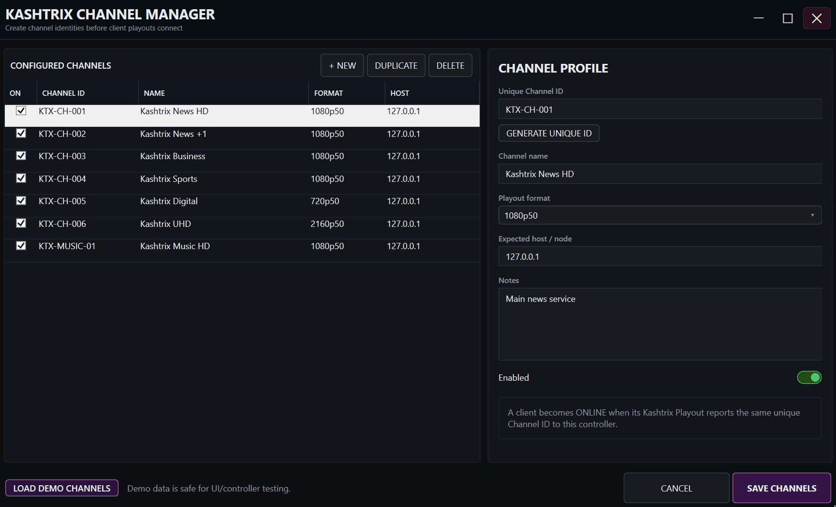836x507 pixels.
Task: Toggle the Kashtrix Sports row checkbox
Action: [21, 178]
